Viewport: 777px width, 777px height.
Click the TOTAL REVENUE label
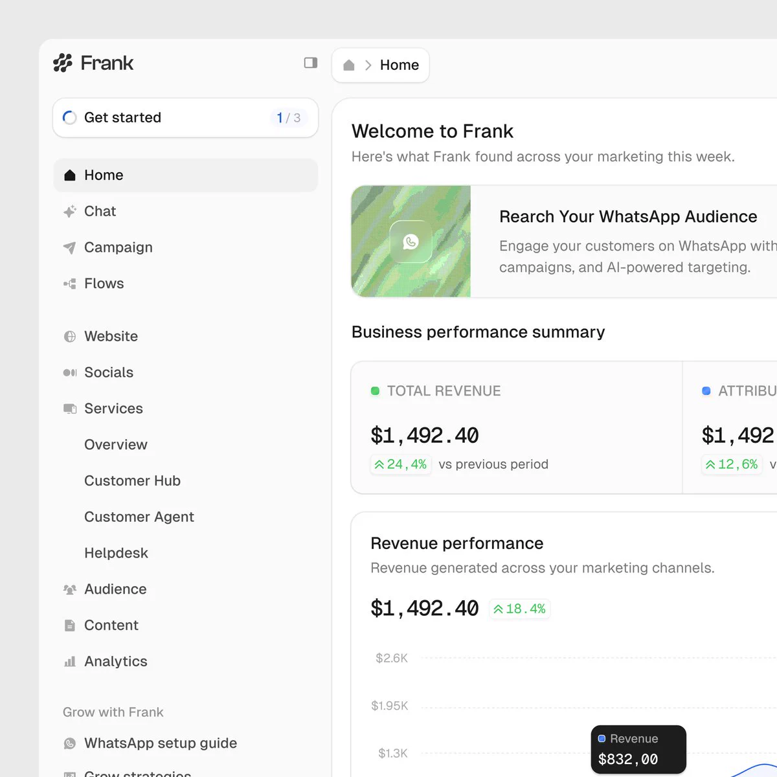[x=444, y=391]
